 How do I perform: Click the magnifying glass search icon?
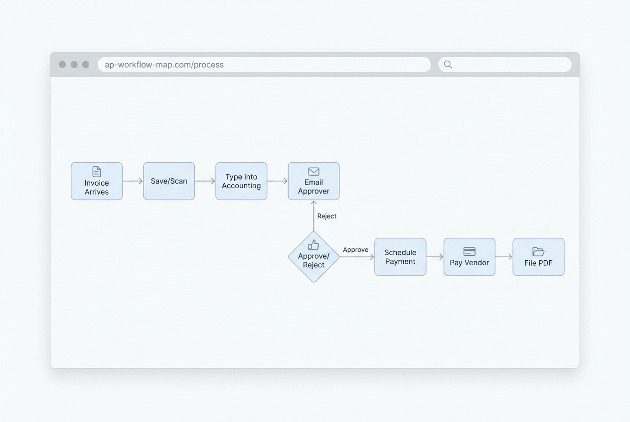[x=447, y=64]
